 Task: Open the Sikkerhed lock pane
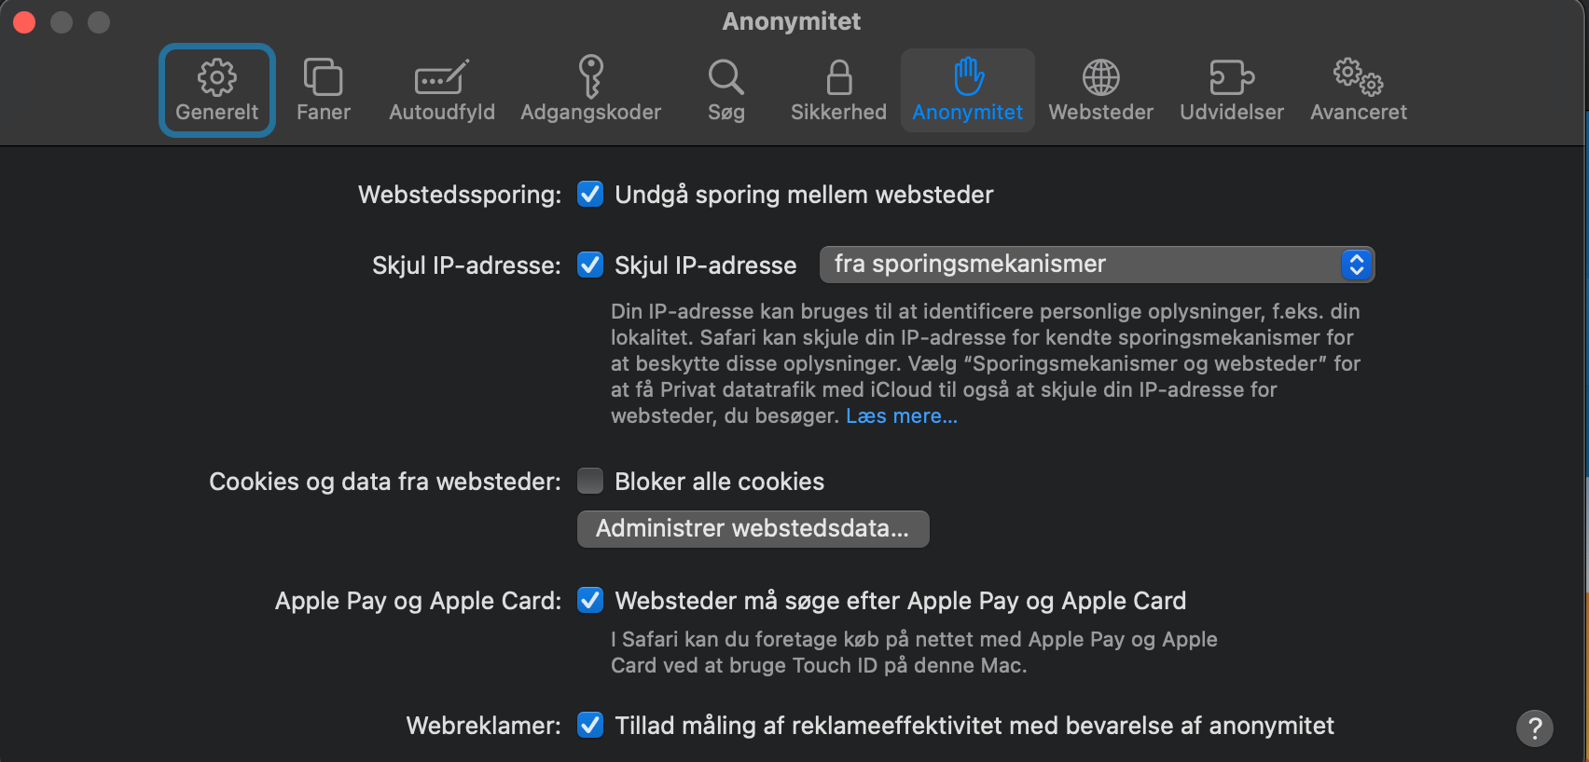point(838,90)
